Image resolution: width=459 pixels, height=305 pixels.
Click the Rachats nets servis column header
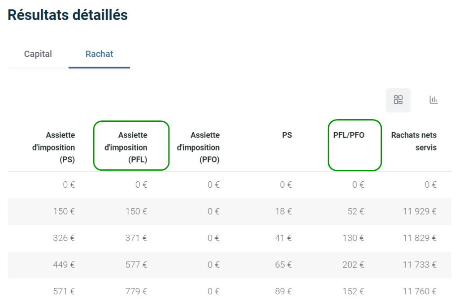pos(414,141)
